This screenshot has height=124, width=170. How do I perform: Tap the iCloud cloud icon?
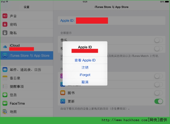[5, 47]
